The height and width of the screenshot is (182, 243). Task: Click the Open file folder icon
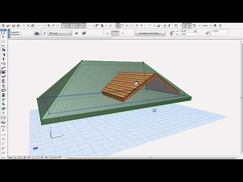pyautogui.click(x=8, y=26)
